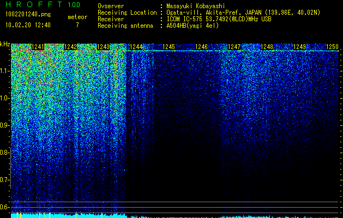Screen dimensions: 343x218
Task: Select the 1241 time marker
Action: point(38,47)
